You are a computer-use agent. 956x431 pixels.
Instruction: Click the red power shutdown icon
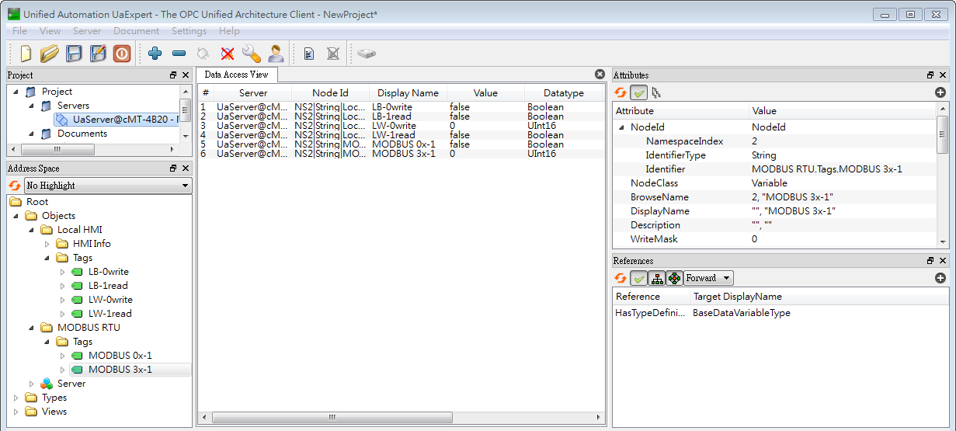[122, 54]
